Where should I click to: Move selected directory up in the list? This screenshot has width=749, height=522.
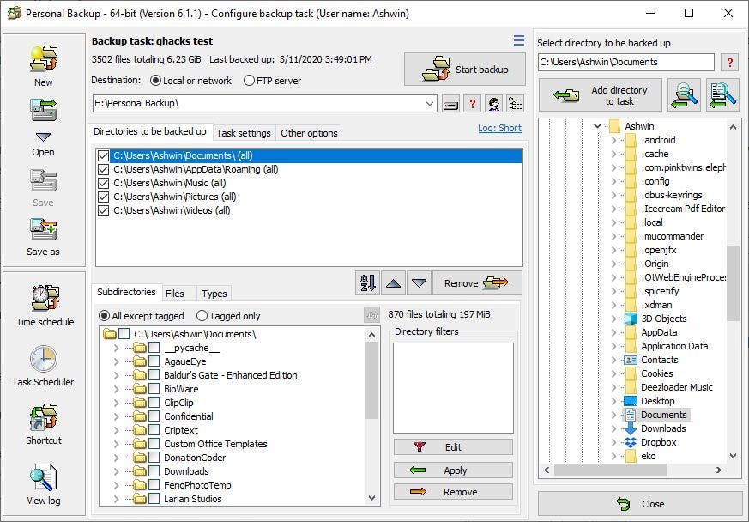click(393, 283)
